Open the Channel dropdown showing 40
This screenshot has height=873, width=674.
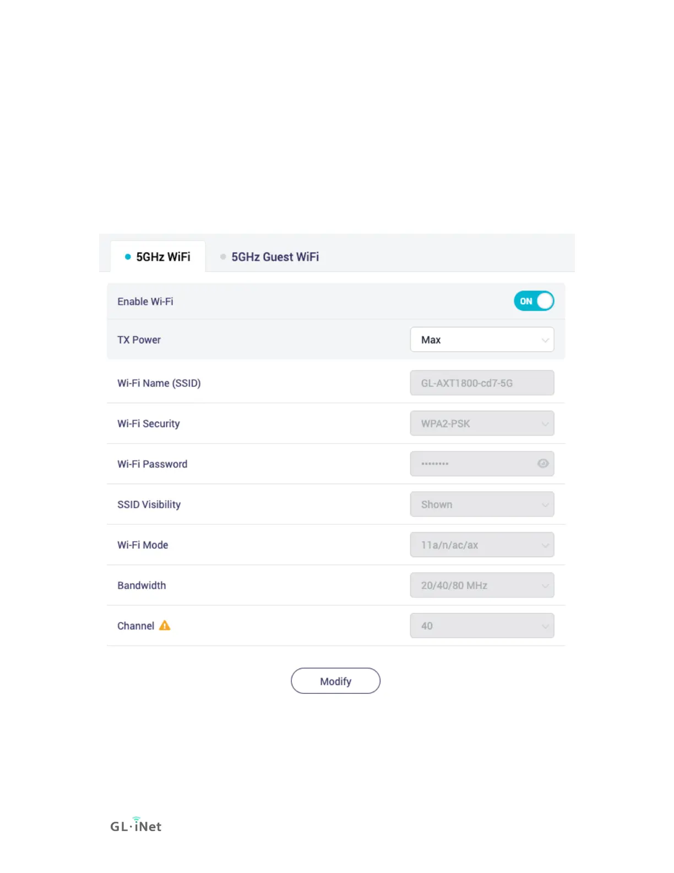(x=482, y=626)
